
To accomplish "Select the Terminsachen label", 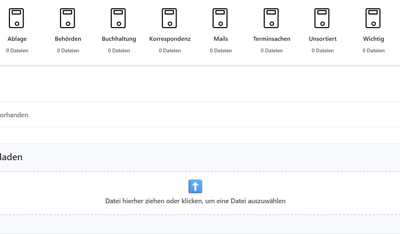I will [272, 39].
